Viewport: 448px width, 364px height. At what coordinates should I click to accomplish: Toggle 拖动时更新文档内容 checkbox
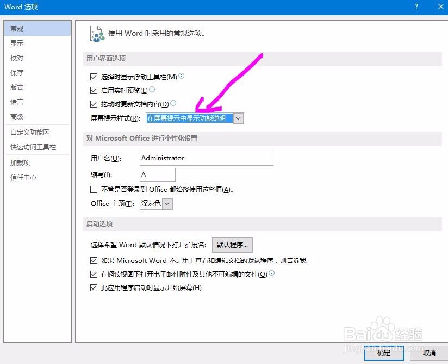coord(94,104)
